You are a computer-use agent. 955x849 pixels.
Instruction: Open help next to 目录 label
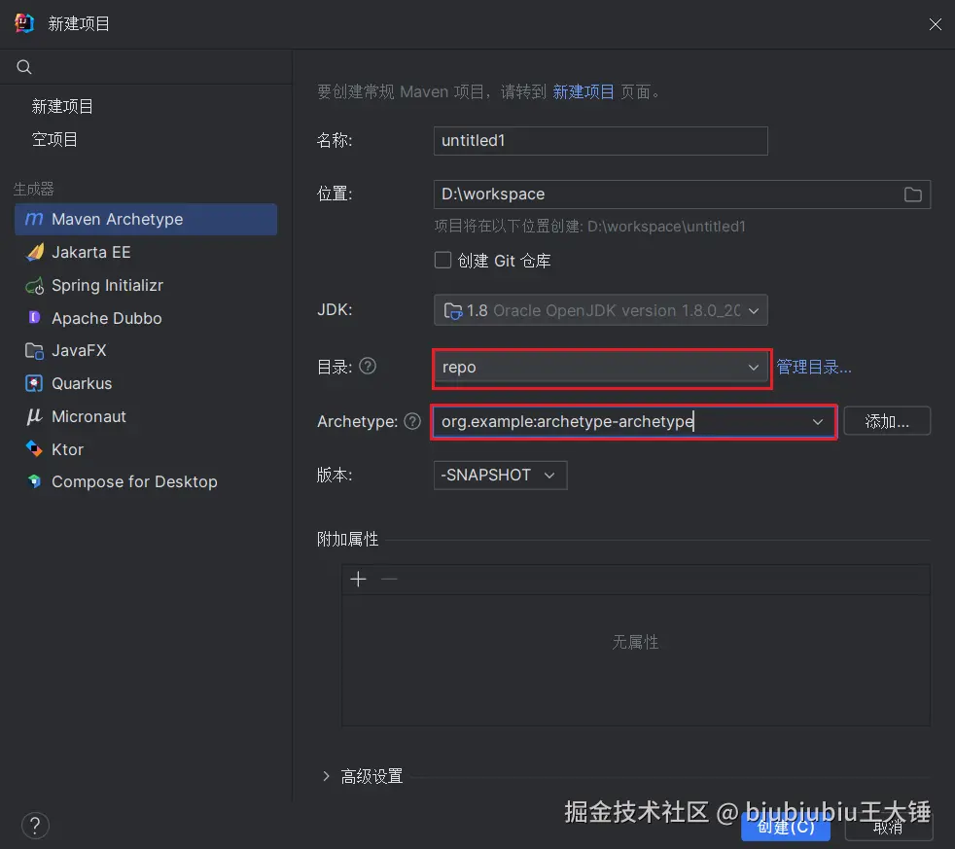(x=368, y=366)
